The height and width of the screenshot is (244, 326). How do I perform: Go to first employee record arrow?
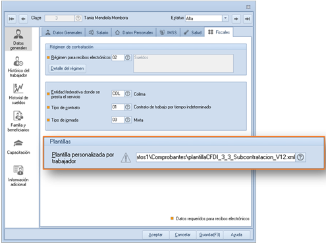click(11, 19)
